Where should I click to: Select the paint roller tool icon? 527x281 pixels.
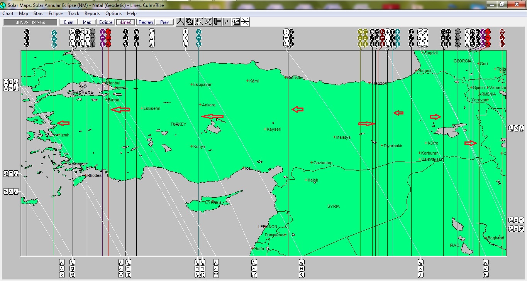(217, 22)
